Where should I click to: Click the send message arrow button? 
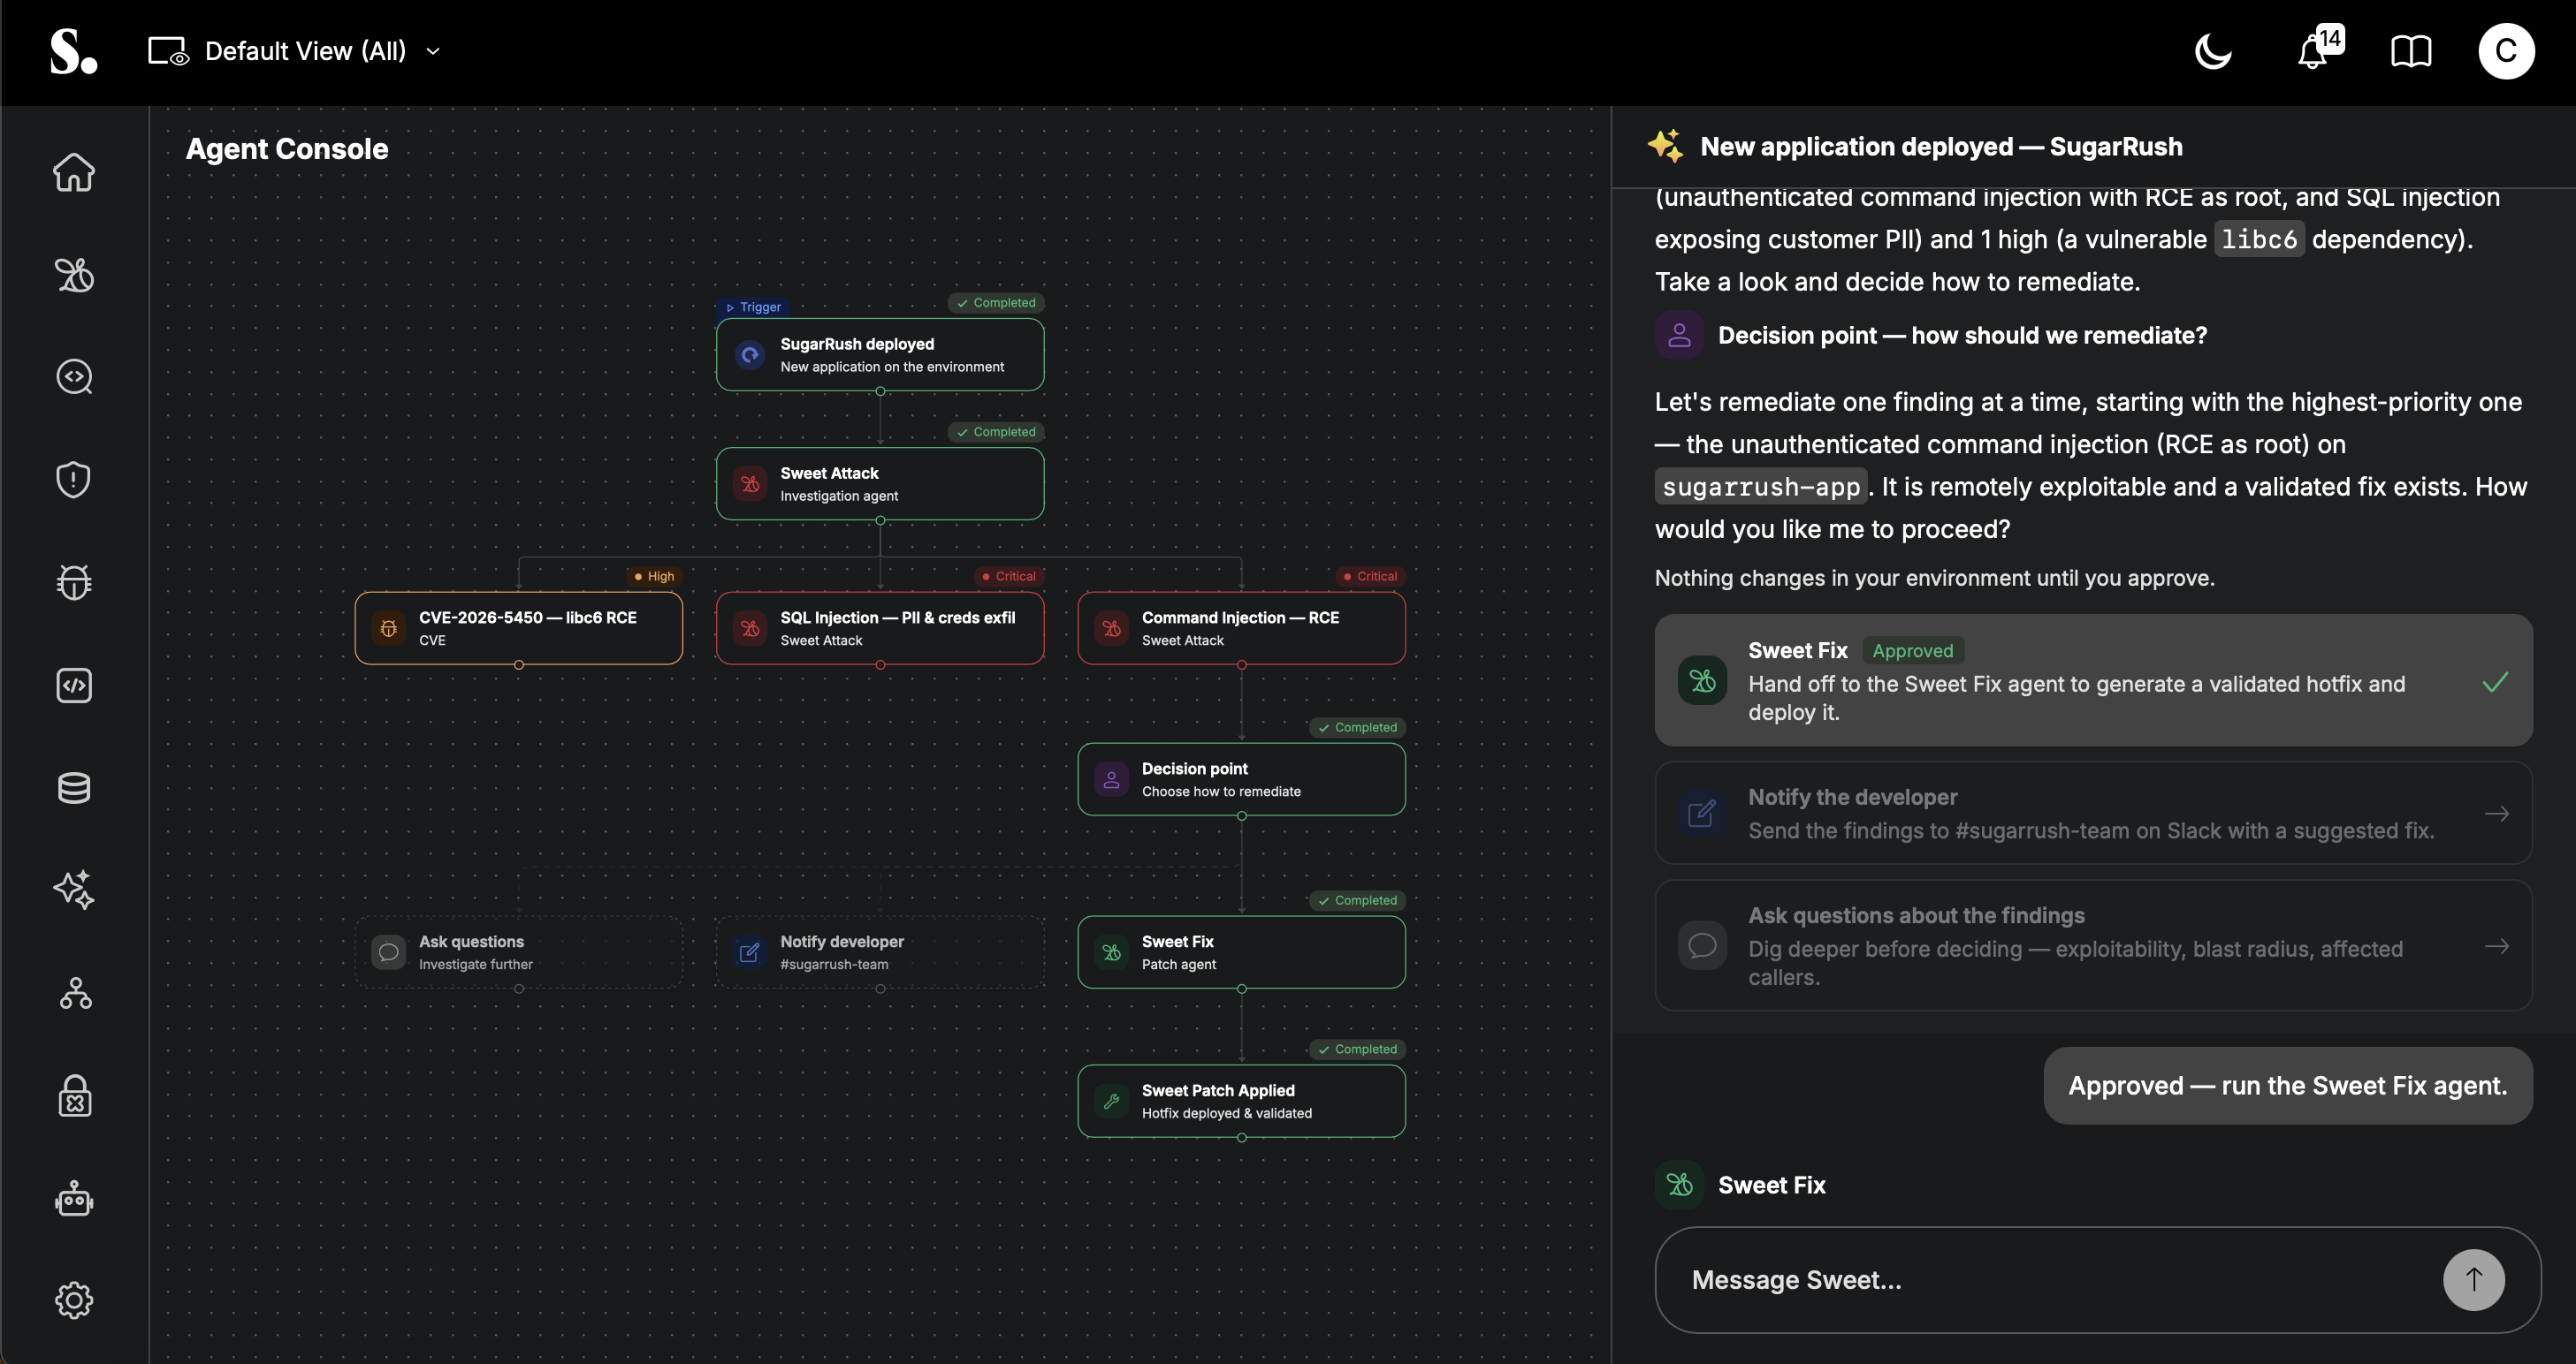pos(2473,1280)
